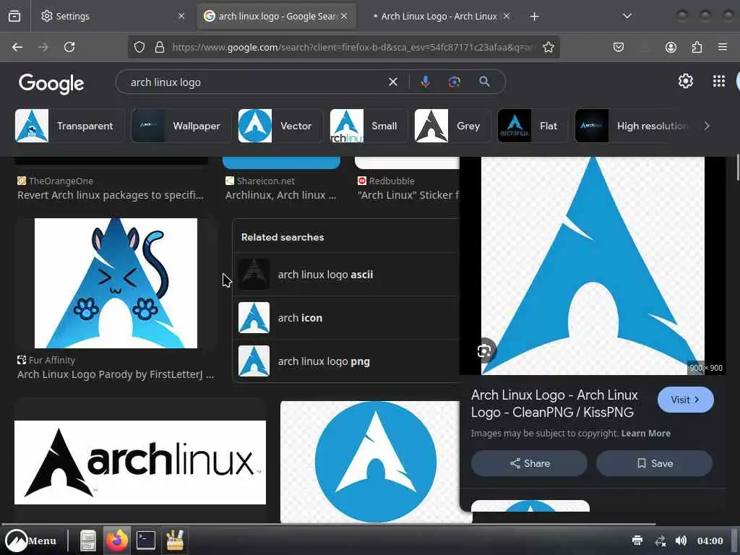Search related arch icon

pyautogui.click(x=346, y=318)
